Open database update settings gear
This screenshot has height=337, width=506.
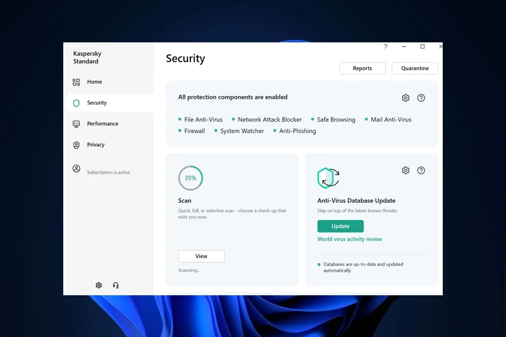pos(405,170)
